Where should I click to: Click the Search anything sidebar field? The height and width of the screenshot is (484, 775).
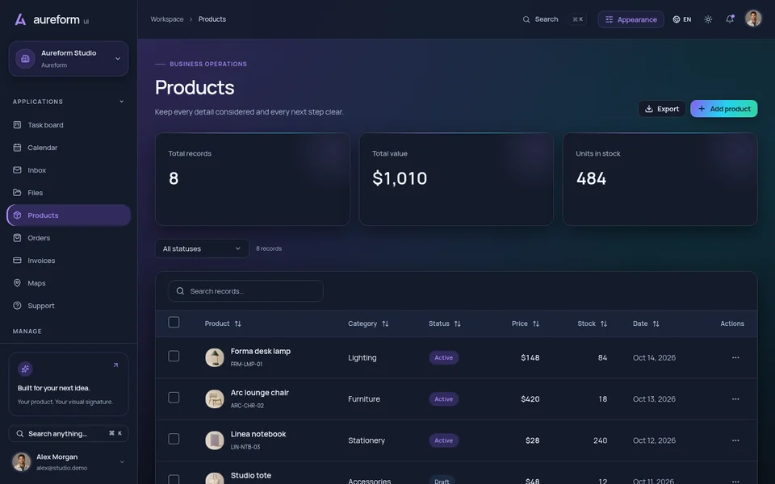click(69, 434)
